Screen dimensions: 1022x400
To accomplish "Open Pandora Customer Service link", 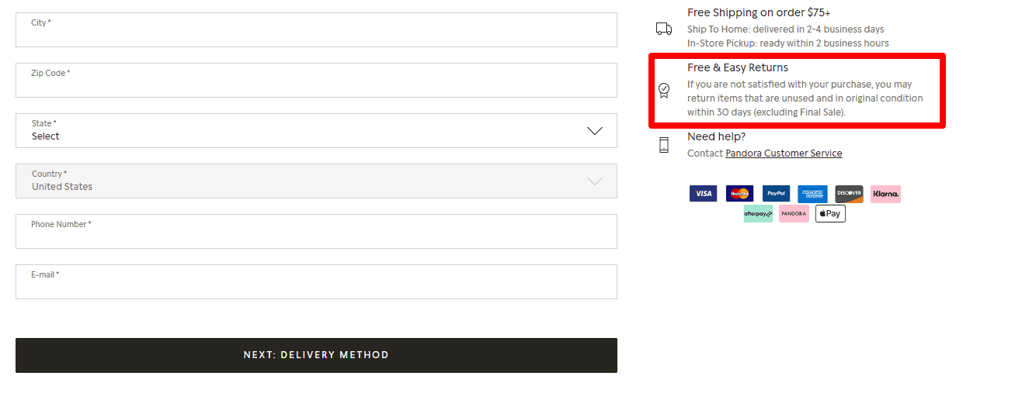I will 783,153.
